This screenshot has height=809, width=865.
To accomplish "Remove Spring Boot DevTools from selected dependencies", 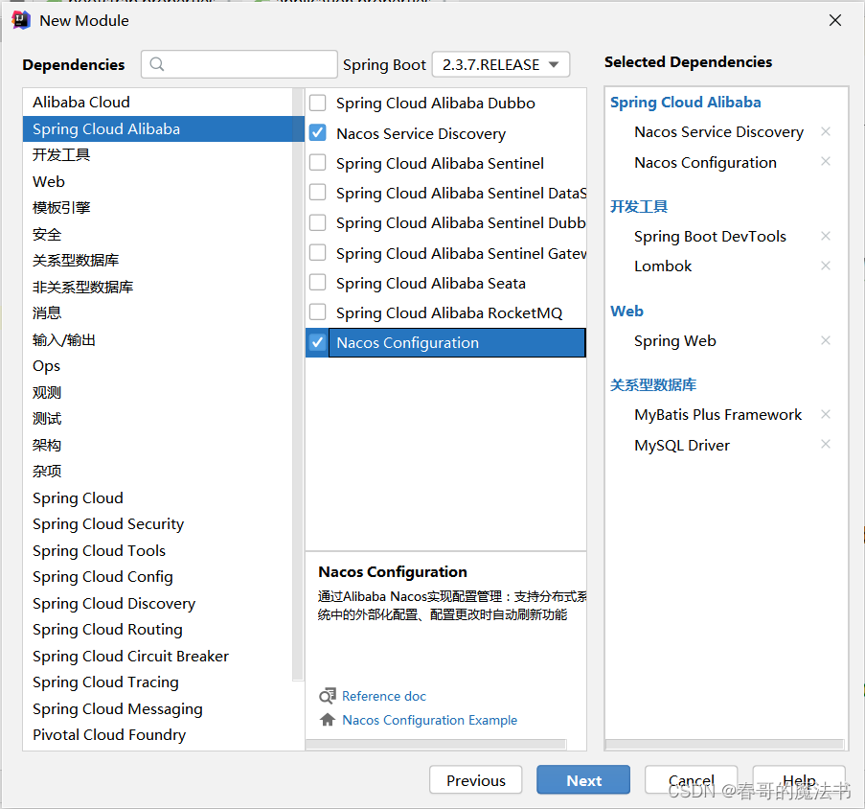I will (x=826, y=236).
